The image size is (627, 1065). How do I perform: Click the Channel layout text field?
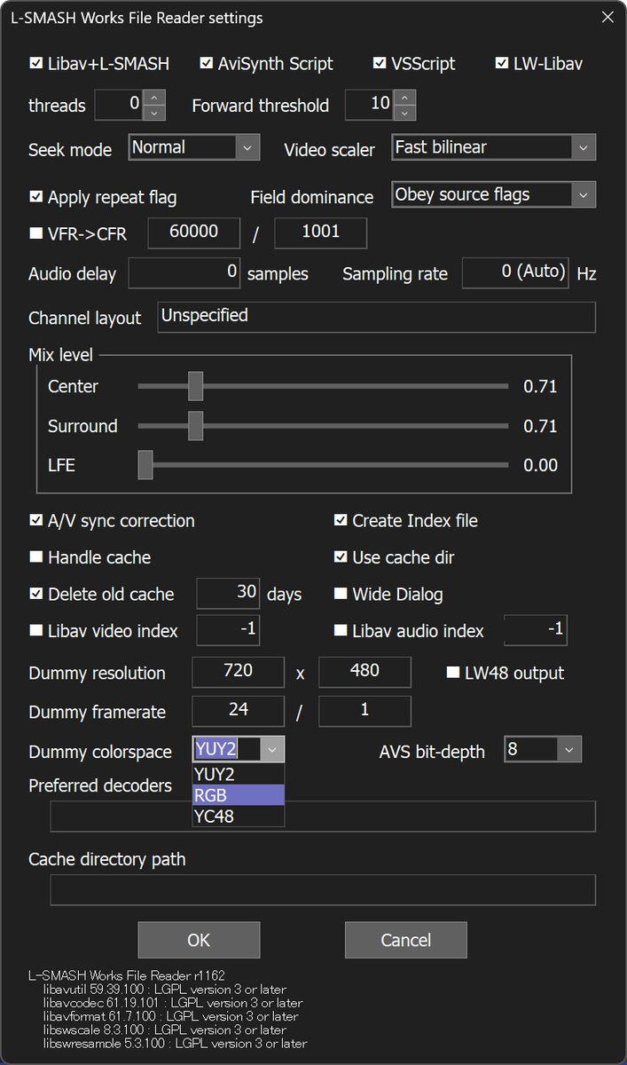(377, 317)
